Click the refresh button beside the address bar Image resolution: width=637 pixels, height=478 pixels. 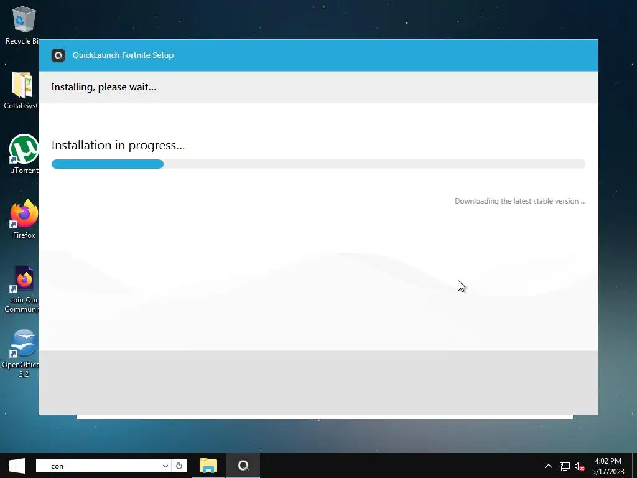click(x=179, y=466)
